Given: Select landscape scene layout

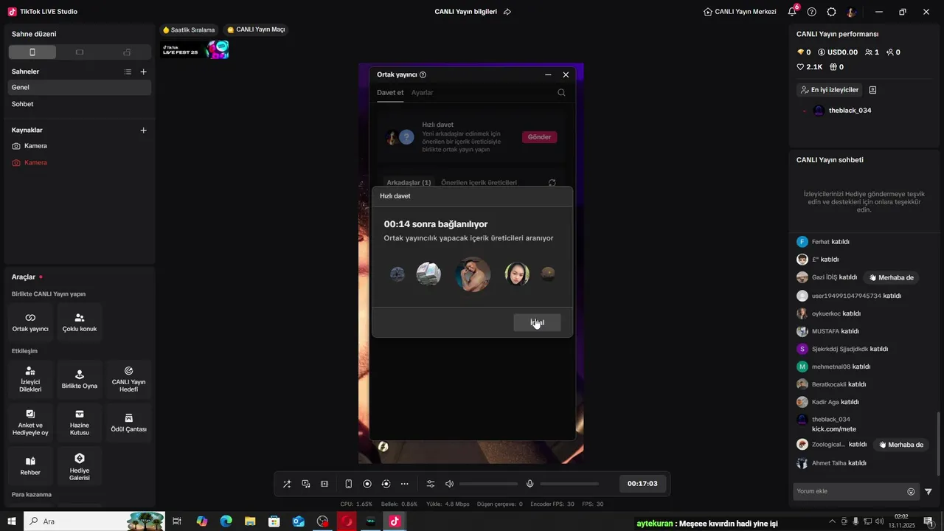Looking at the screenshot, I should click(x=80, y=52).
